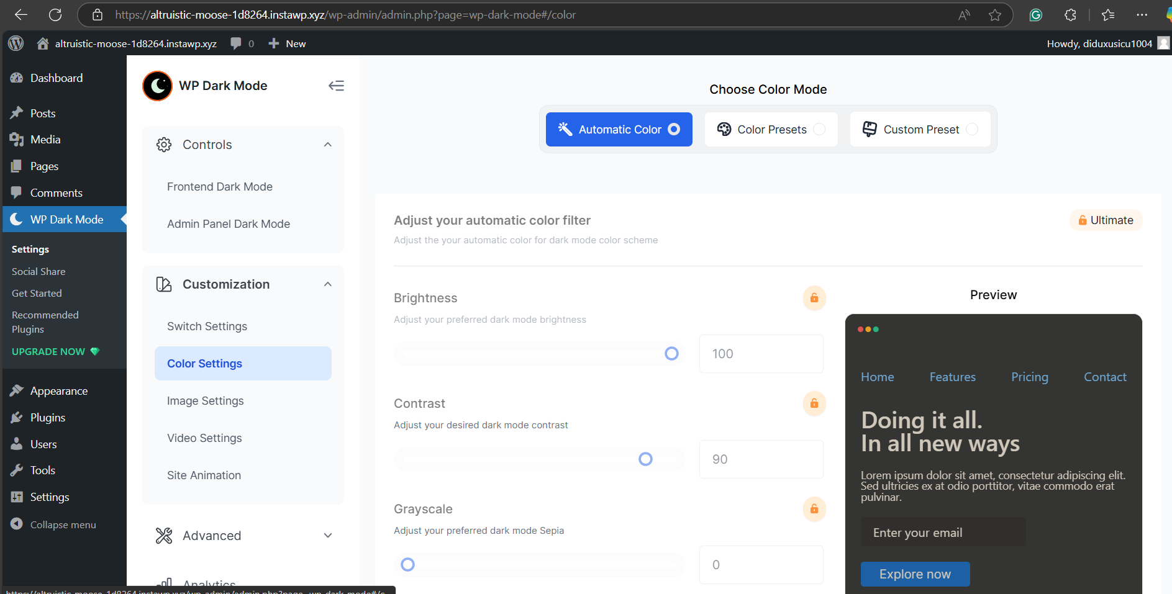The image size is (1172, 594).
Task: Select Color Settings menu item
Action: point(243,364)
